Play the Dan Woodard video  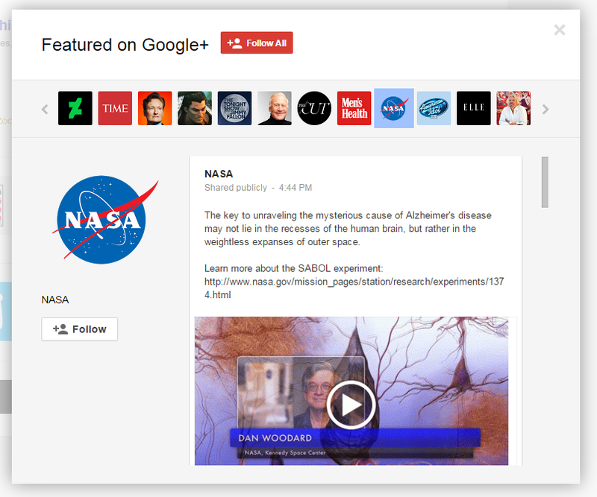pos(351,405)
